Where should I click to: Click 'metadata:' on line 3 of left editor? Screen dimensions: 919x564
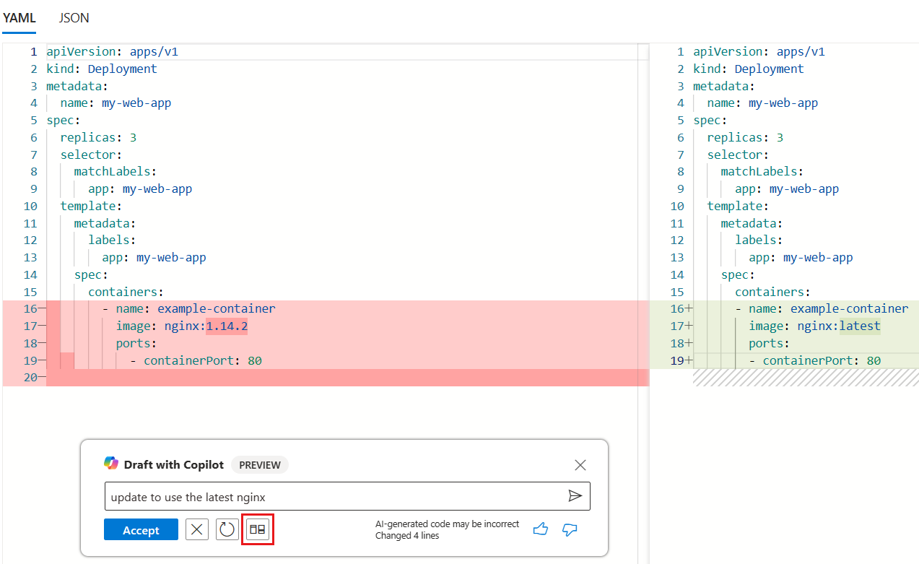click(x=77, y=86)
